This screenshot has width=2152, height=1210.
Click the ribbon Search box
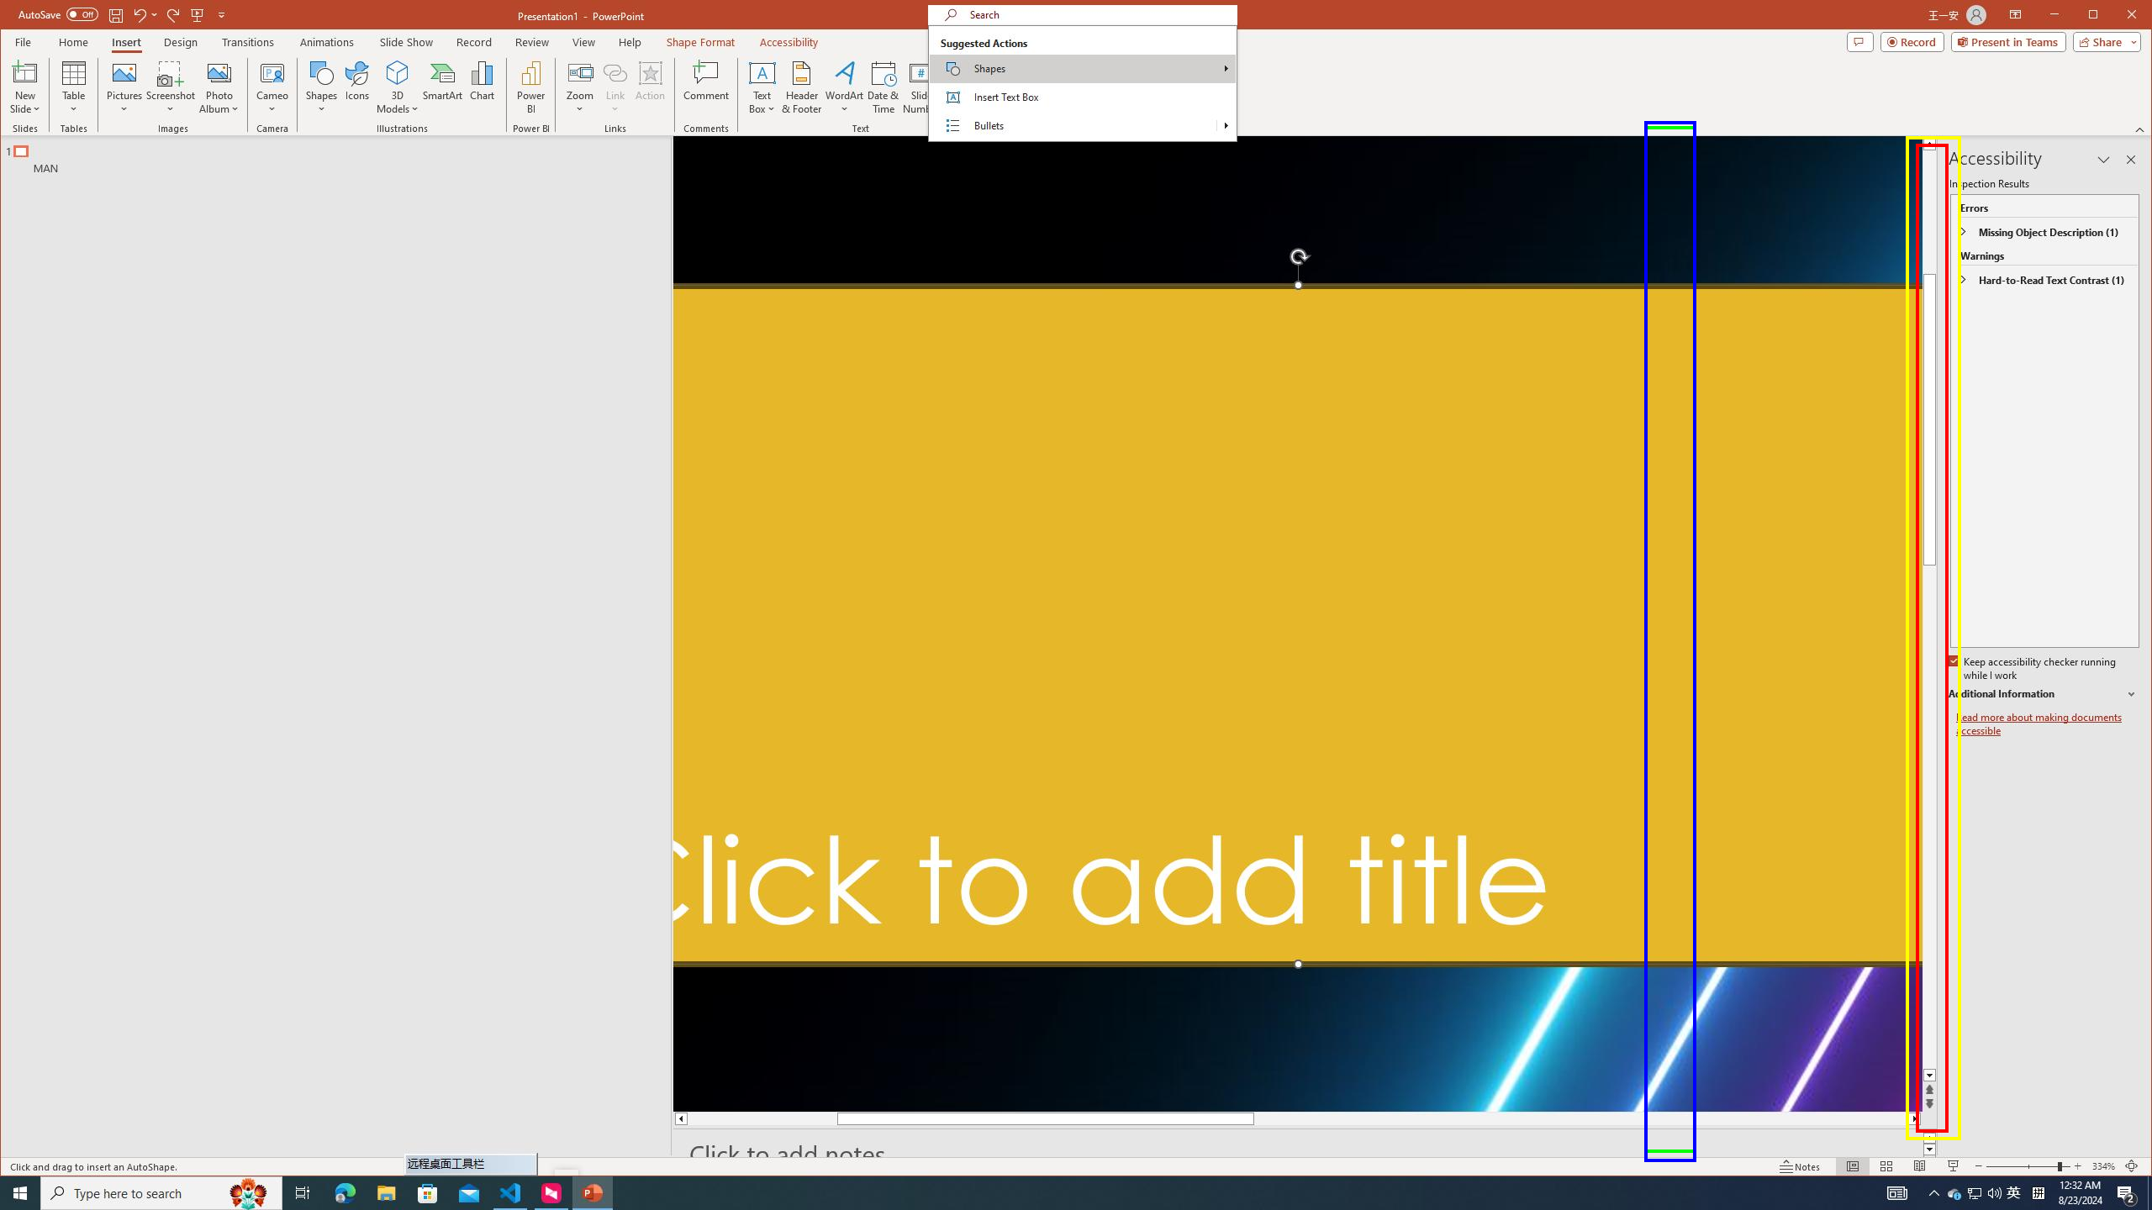[x=1082, y=15]
